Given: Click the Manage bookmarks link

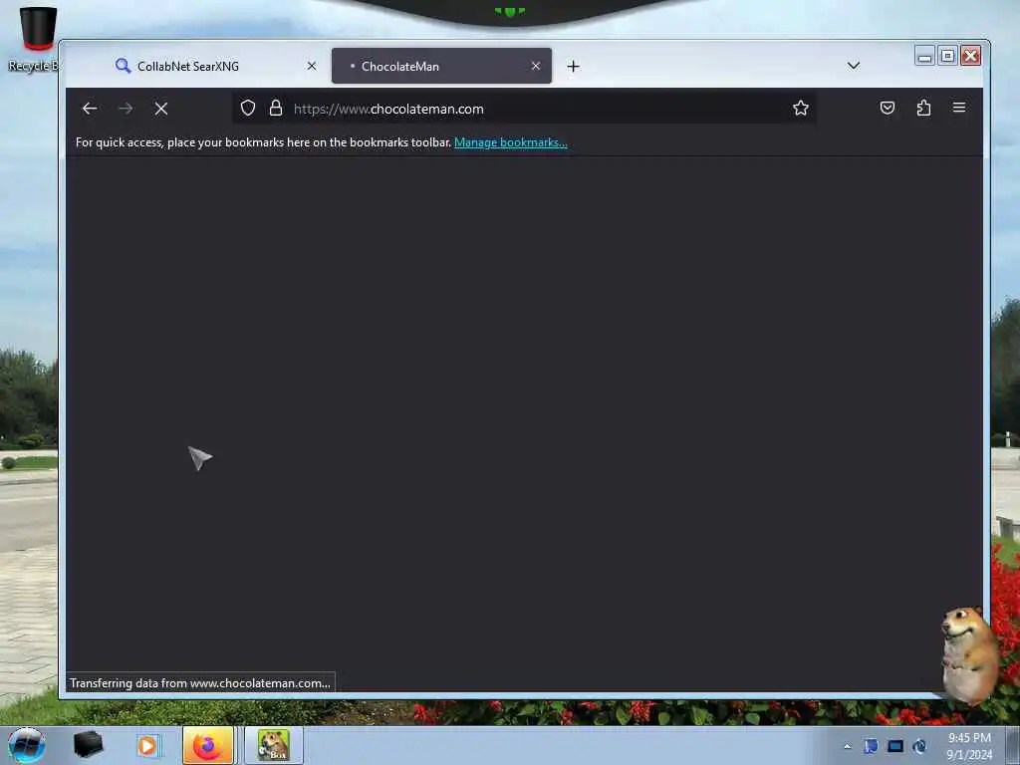Looking at the screenshot, I should pyautogui.click(x=511, y=142).
